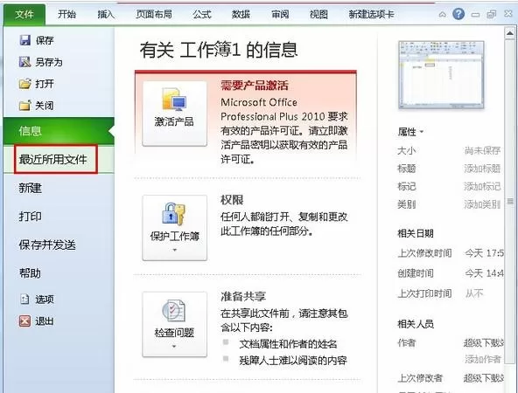Open Excel help via the blue question mark
This screenshot has height=393, width=518.
click(458, 14)
